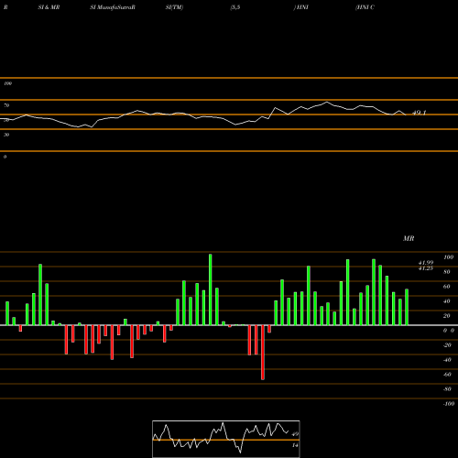Select the 41.25 value above the MR axis

(426, 268)
